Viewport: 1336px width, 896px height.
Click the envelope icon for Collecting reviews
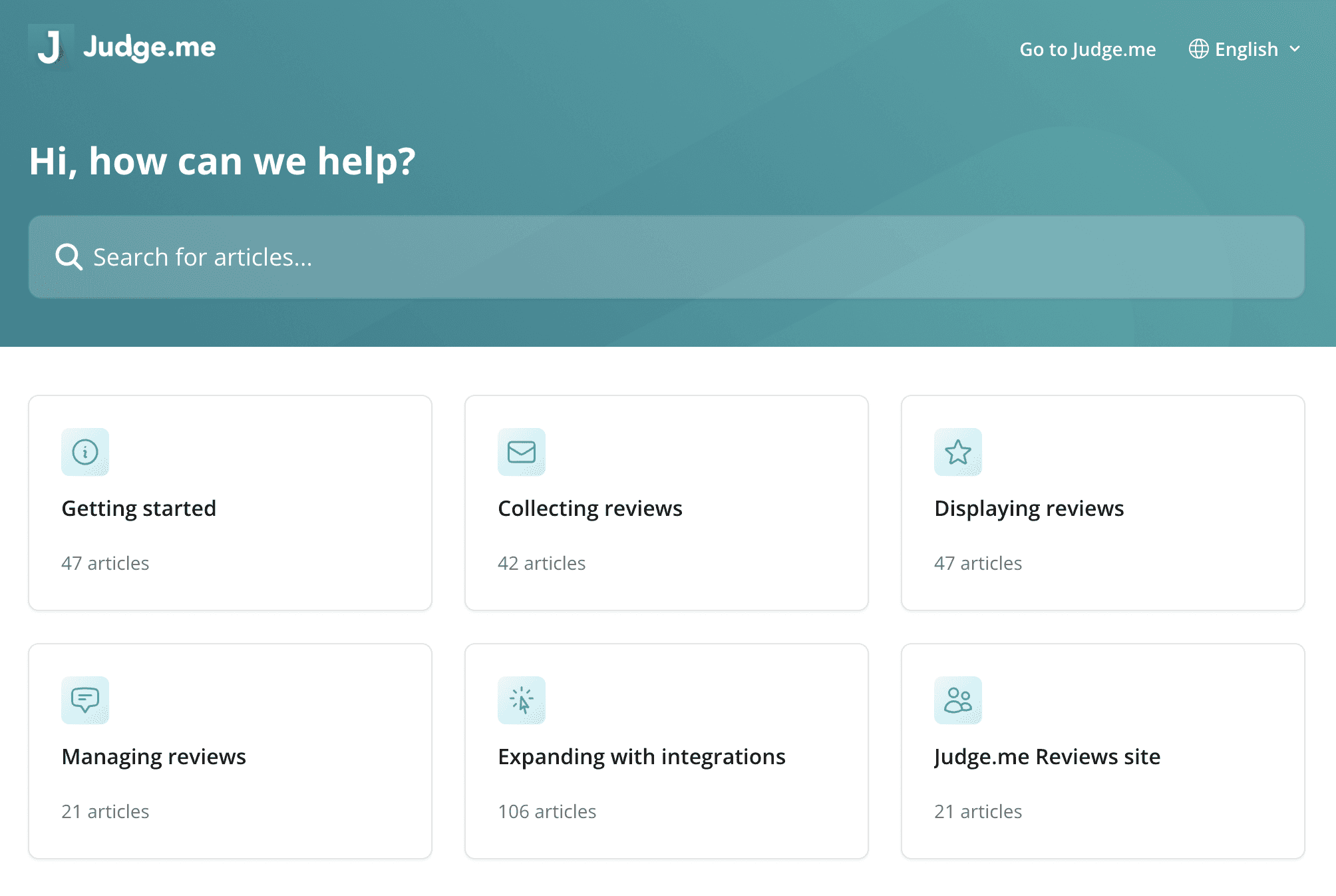522,452
